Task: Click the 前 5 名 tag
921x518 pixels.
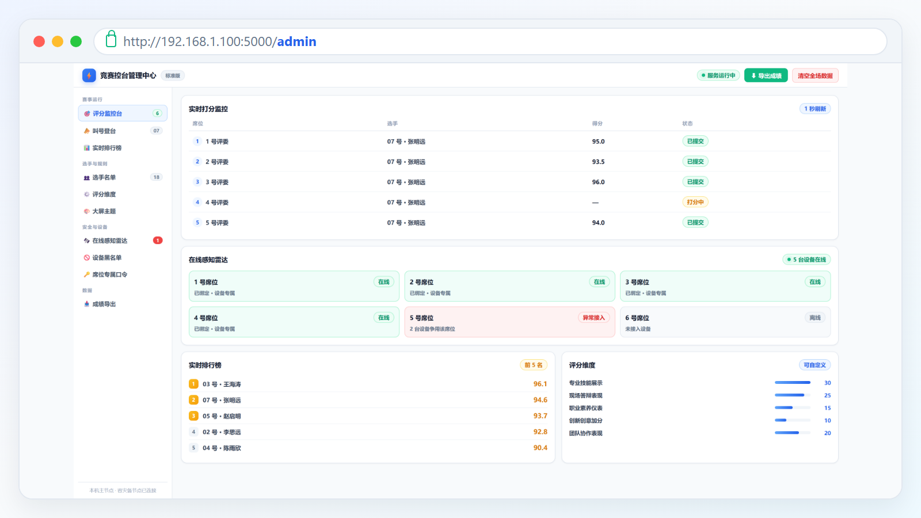Action: [x=534, y=365]
